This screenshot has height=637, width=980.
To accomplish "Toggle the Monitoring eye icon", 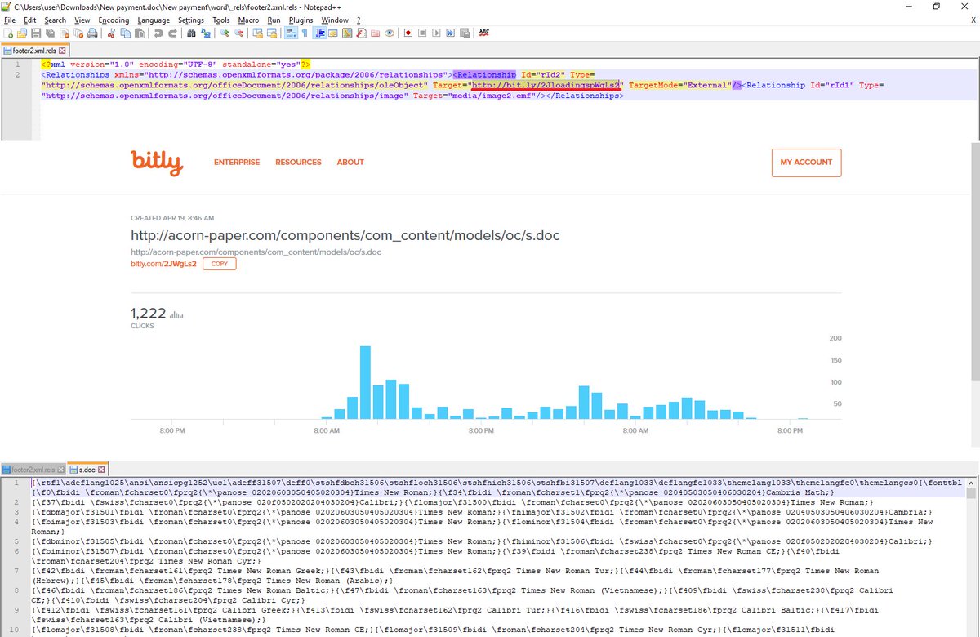I will (389, 33).
